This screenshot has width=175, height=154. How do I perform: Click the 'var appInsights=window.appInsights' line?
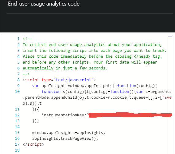[x=95, y=86]
